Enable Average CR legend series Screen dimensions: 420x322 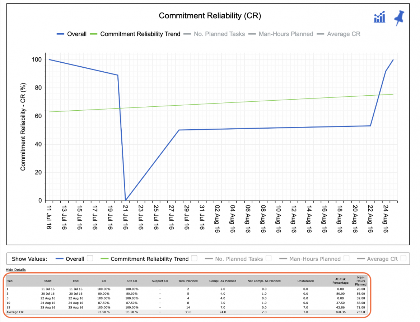pos(339,34)
